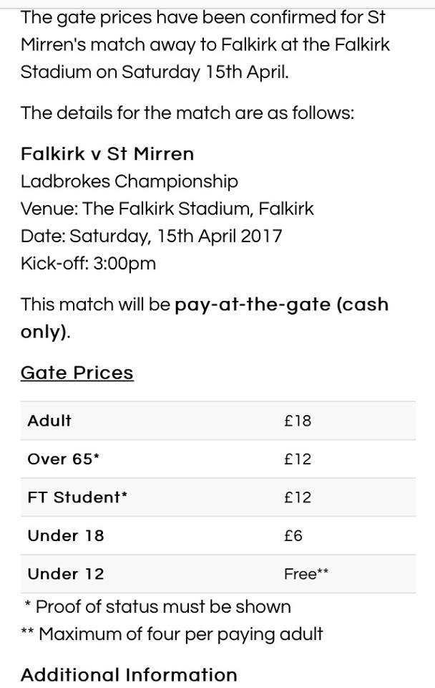Click the £6 Under 18 price value
Viewport: 435px width, 688px height.
[x=293, y=536]
